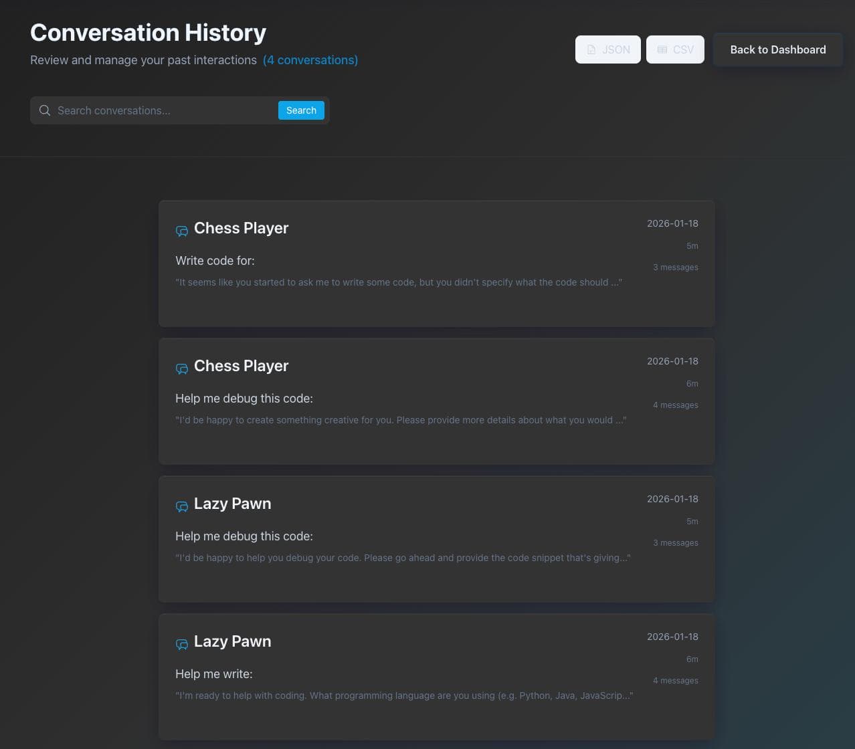Screen dimensions: 855x749
Task: Click the Conversation History page heading
Action: tap(148, 32)
